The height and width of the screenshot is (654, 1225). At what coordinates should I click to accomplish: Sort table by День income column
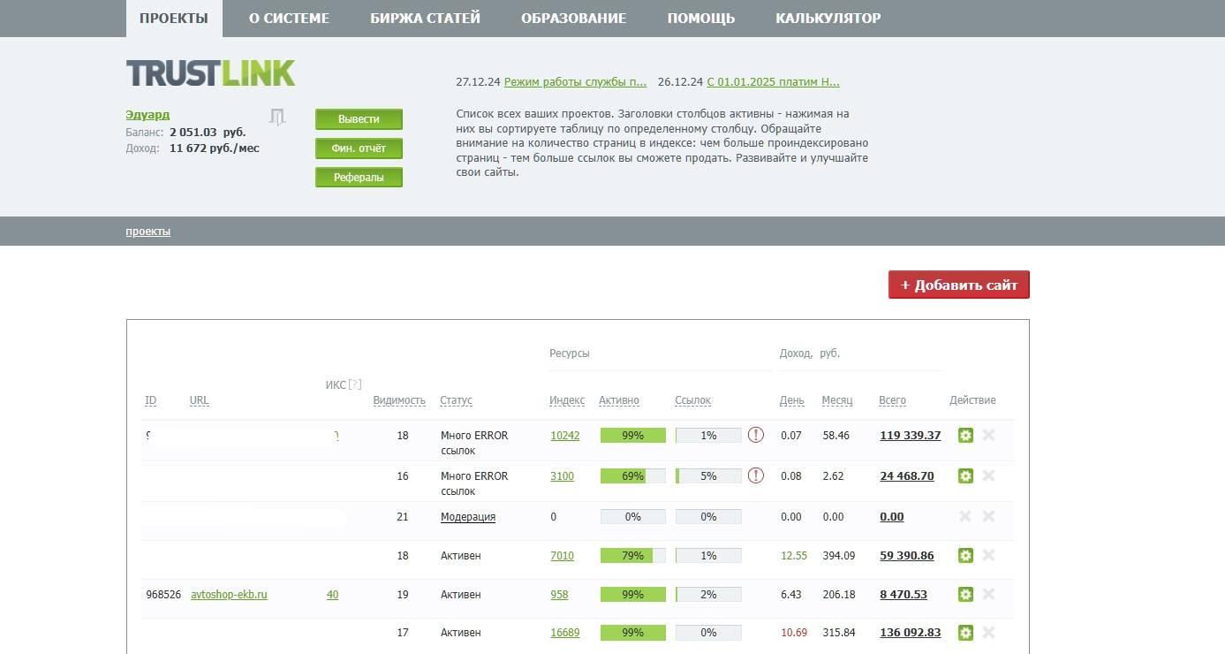pos(792,400)
